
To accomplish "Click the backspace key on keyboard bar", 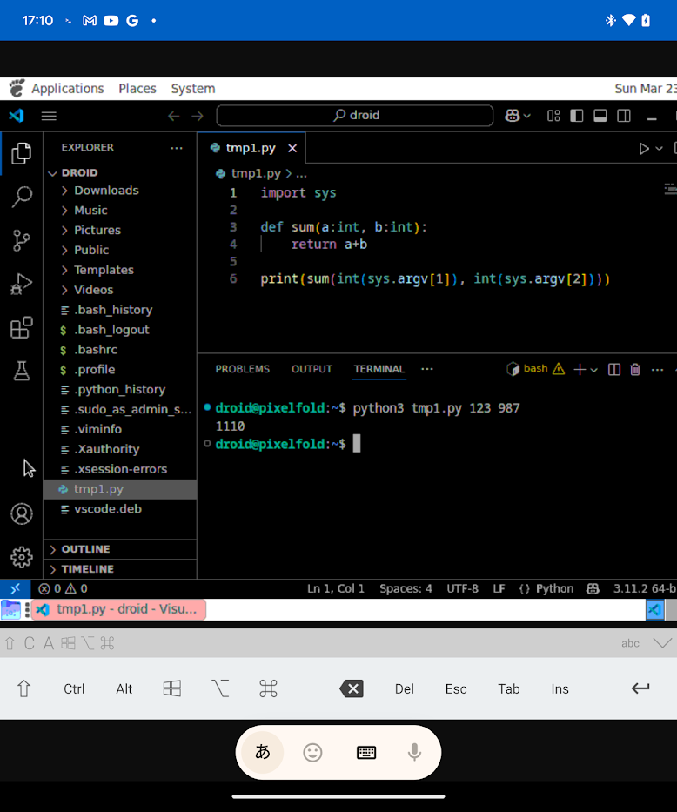I will 351,688.
